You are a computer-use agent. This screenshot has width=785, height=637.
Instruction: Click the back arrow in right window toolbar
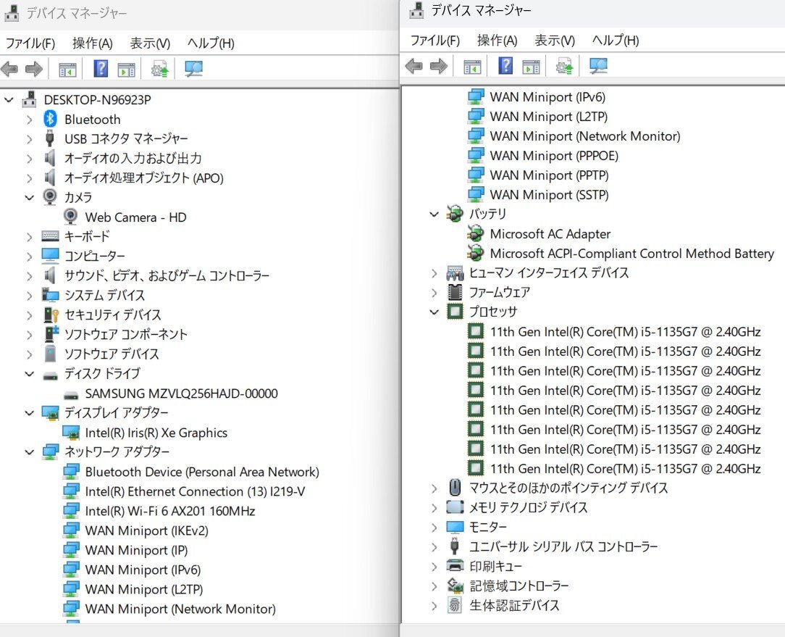[414, 67]
